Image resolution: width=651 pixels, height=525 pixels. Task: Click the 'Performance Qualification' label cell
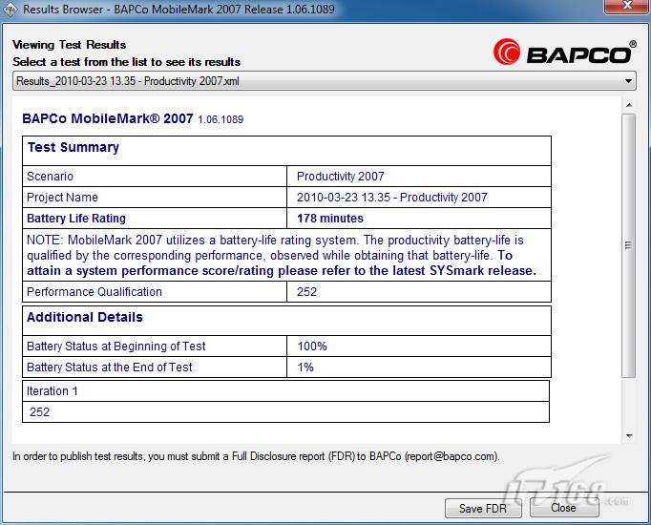(x=155, y=292)
